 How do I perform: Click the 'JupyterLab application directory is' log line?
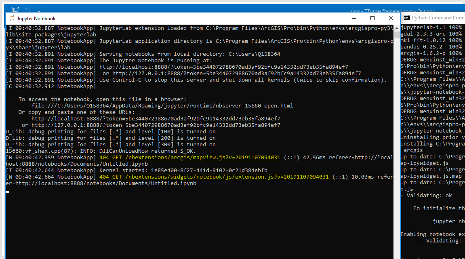point(199,44)
